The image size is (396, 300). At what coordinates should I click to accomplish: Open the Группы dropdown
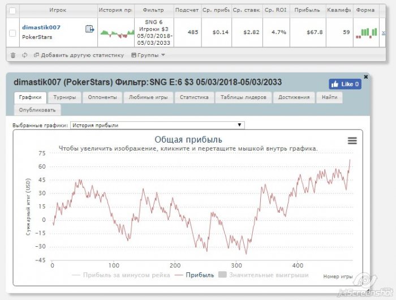click(x=148, y=55)
